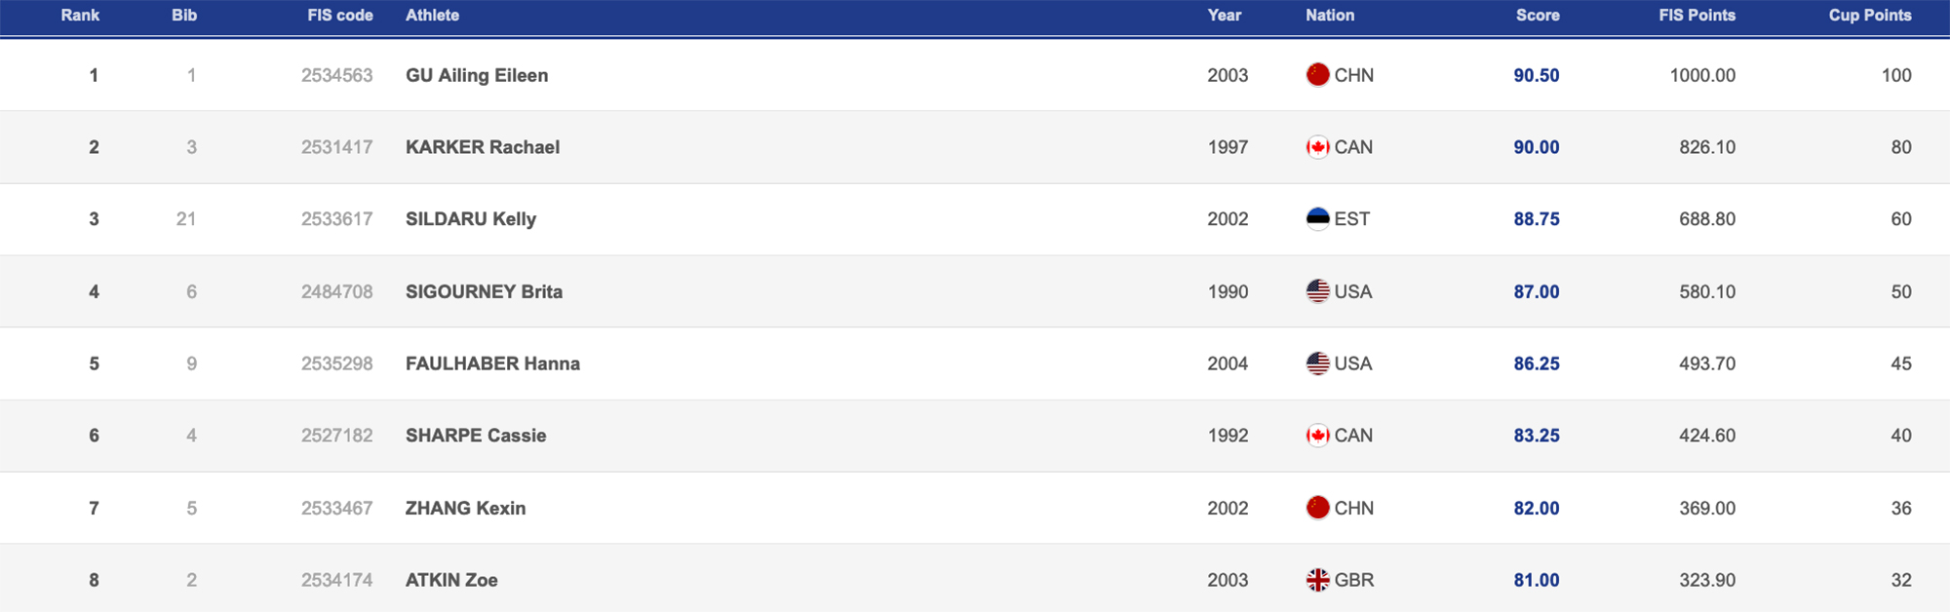The image size is (1950, 612).
Task: Click China flag icon in Gu Ailing row
Action: point(1317,75)
